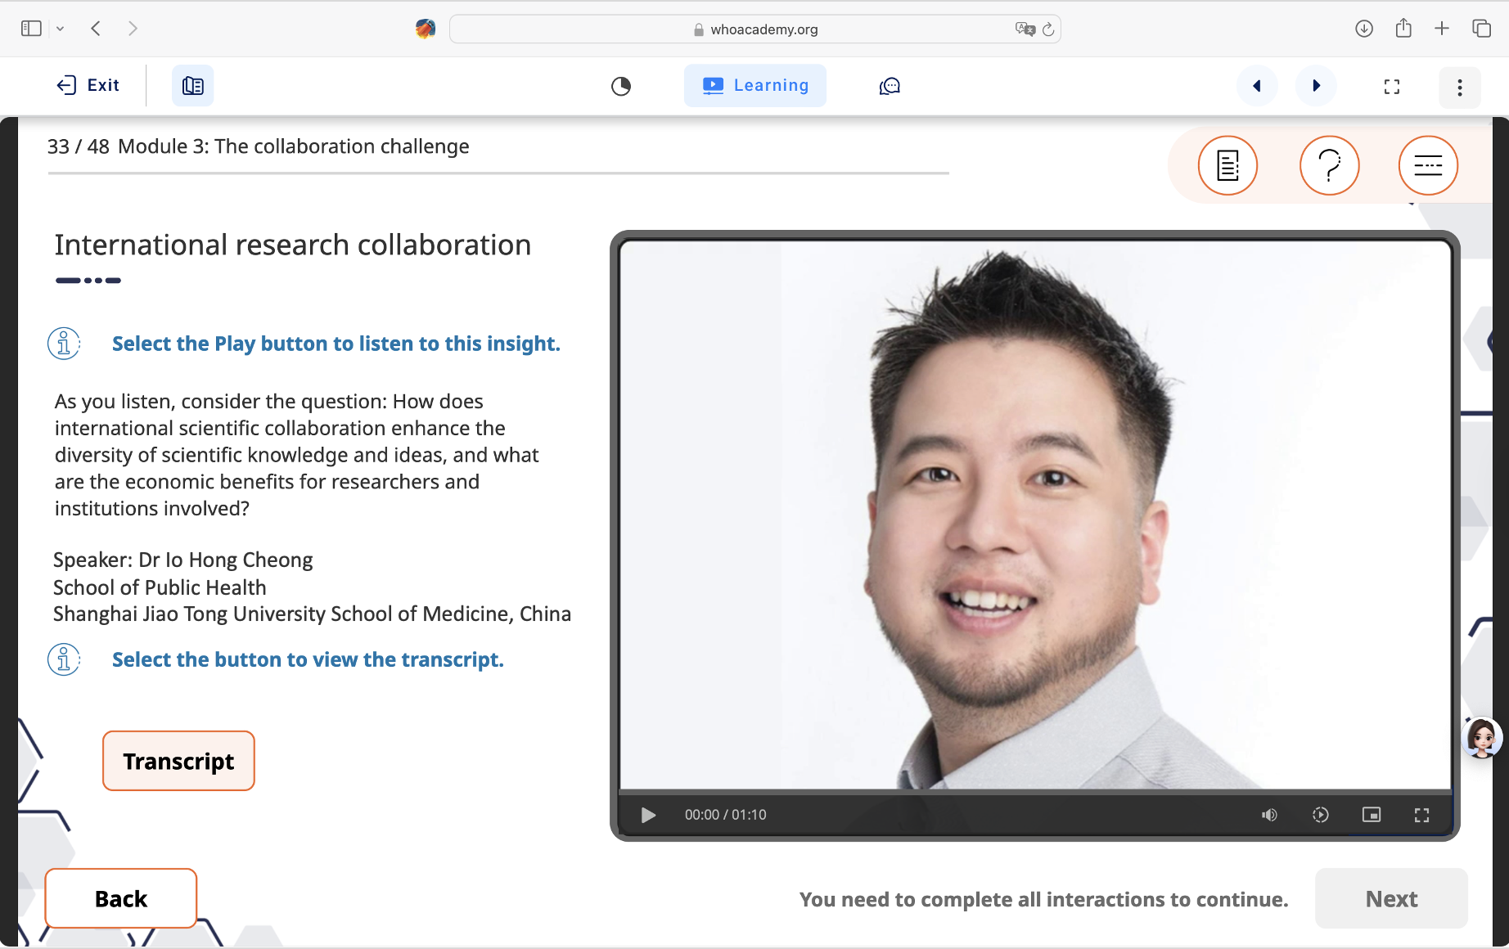Mute the video volume icon

coord(1269,815)
